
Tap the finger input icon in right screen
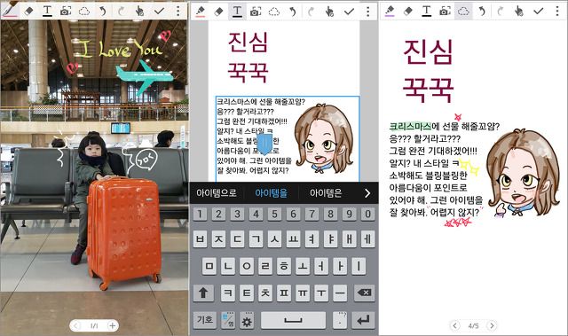[518, 12]
